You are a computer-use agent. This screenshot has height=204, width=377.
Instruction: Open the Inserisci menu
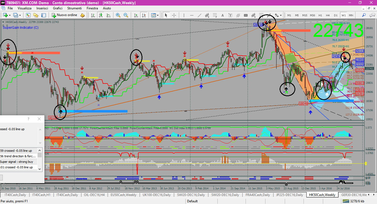42,8
